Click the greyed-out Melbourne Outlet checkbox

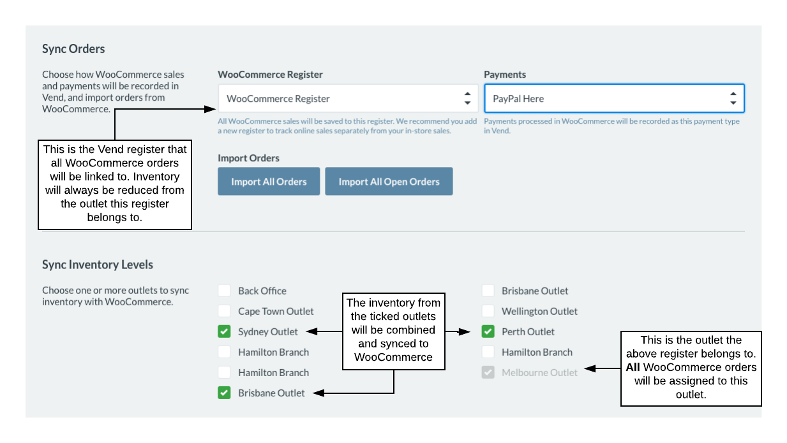(x=488, y=372)
